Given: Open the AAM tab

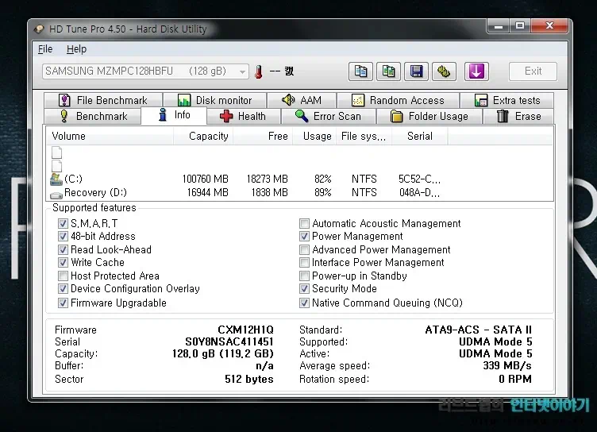Looking at the screenshot, I should (302, 100).
